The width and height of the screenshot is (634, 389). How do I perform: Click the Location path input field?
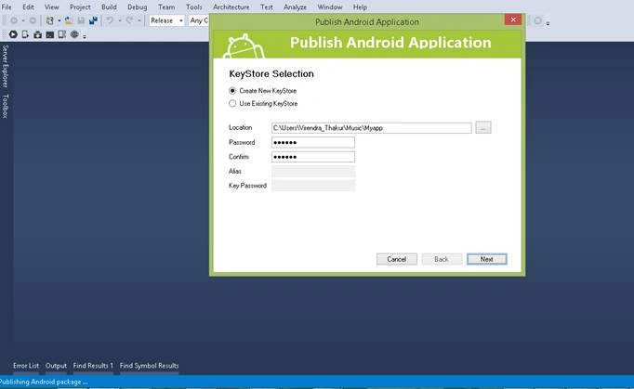click(x=372, y=128)
